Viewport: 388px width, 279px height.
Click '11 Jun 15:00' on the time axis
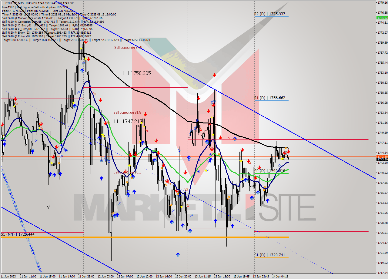[47, 277]
